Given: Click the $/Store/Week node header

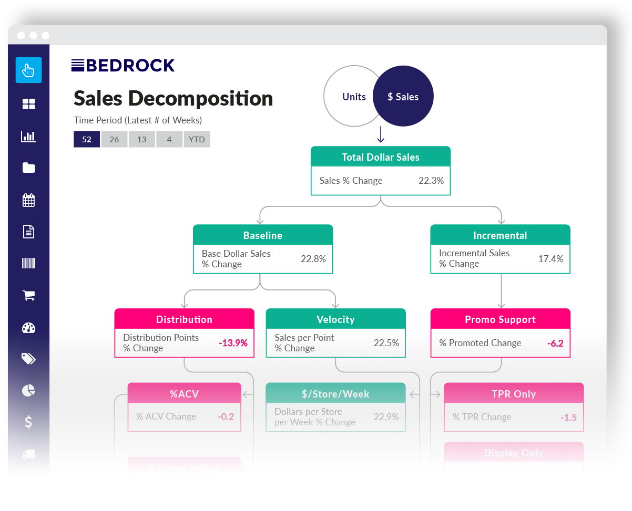Looking at the screenshot, I should tap(335, 393).
